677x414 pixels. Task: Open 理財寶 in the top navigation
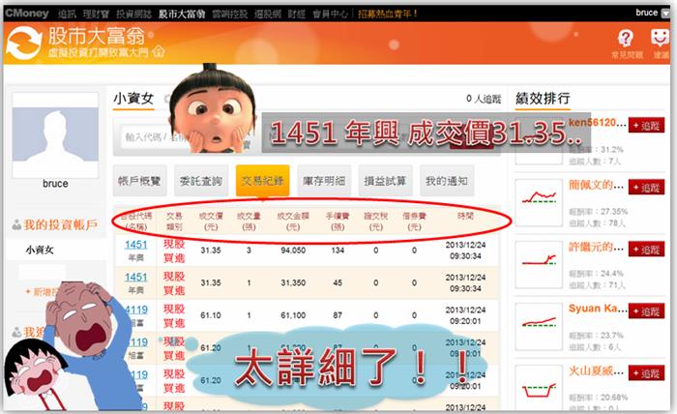pos(96,14)
